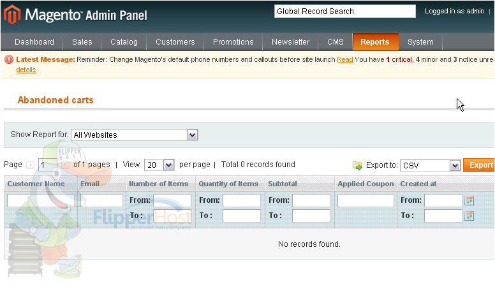Open the System menu
Viewport: 495px width, 287px height.
tap(420, 42)
